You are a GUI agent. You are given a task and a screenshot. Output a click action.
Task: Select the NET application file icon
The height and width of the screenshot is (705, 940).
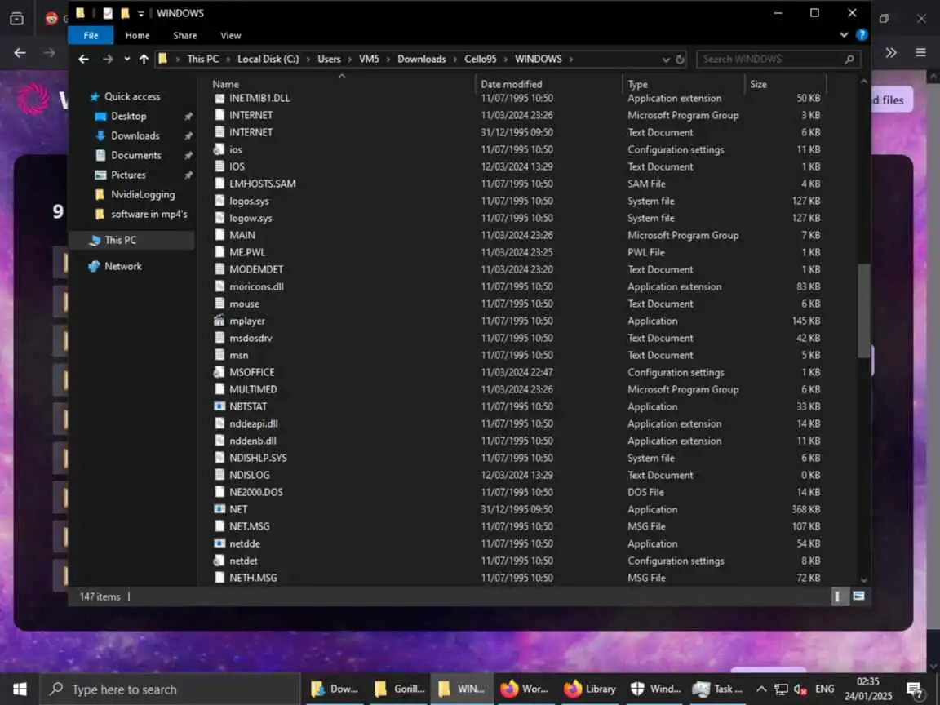[219, 509]
